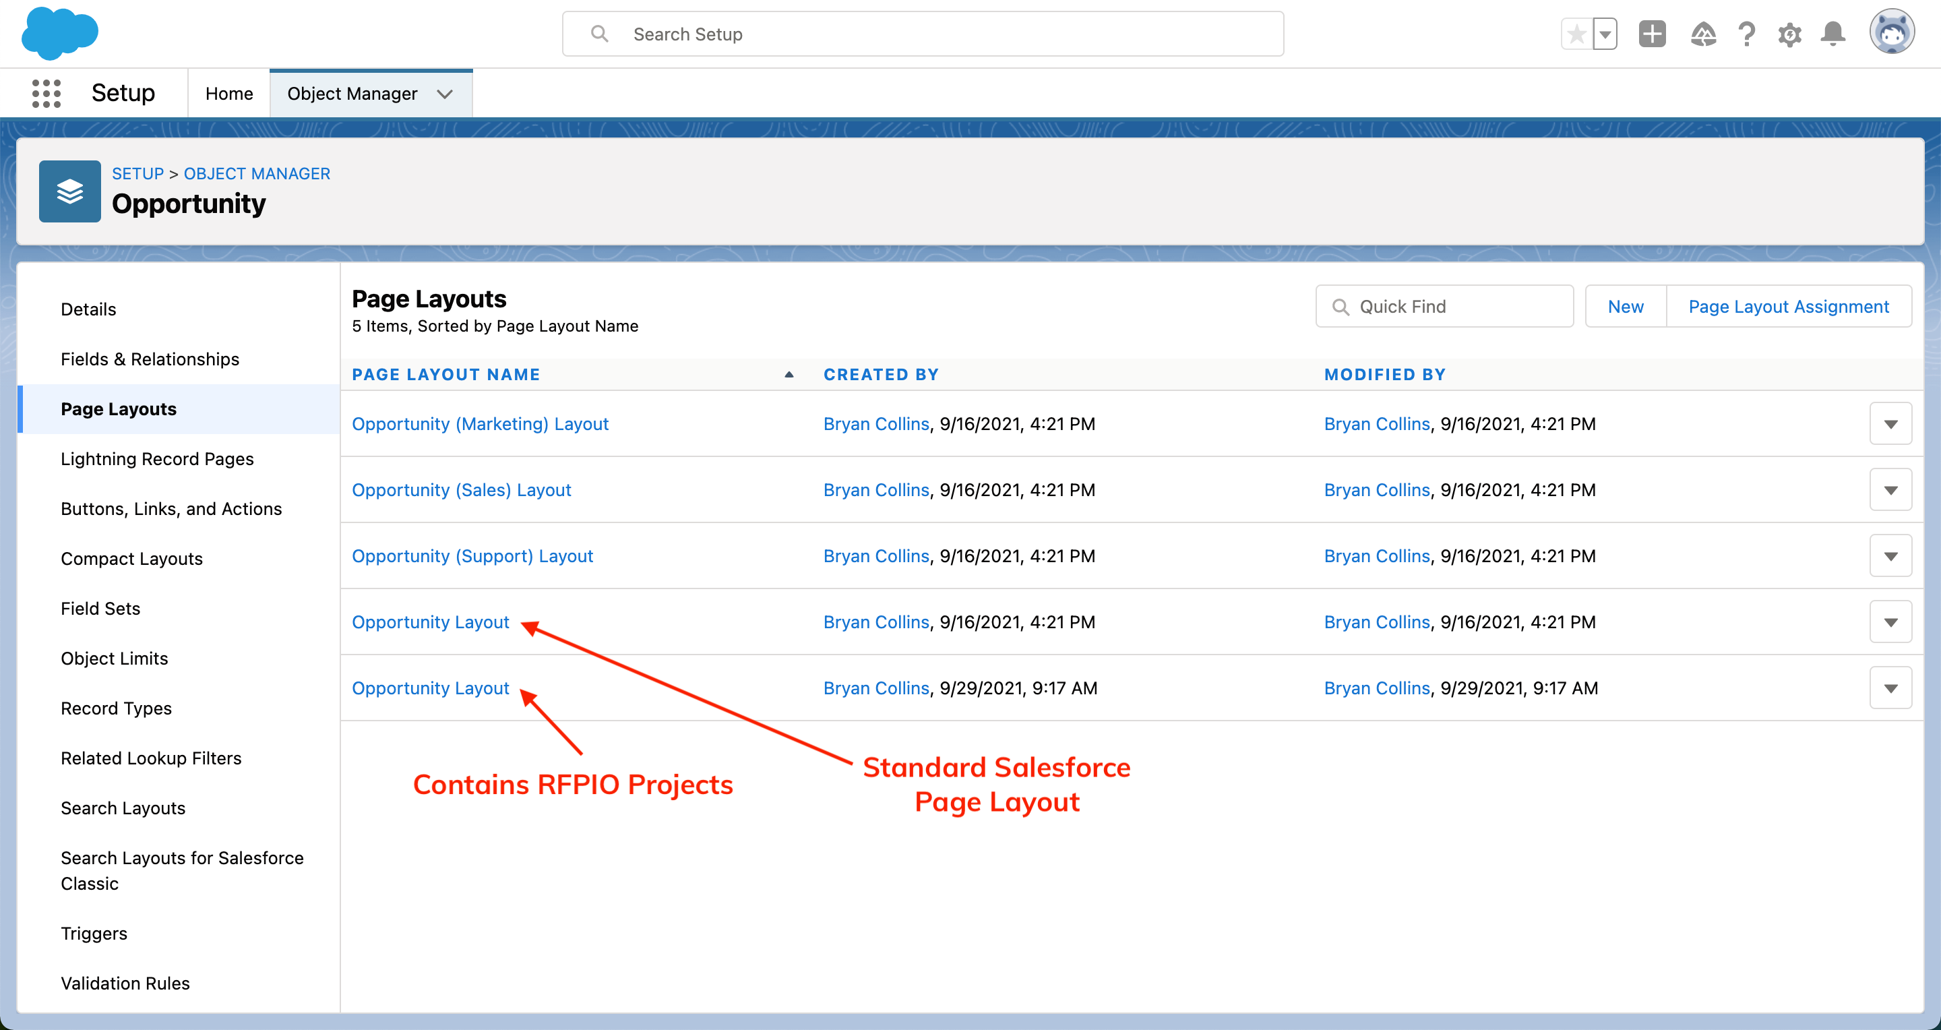The height and width of the screenshot is (1030, 1941).
Task: Open the Help question mark icon
Action: point(1747,34)
